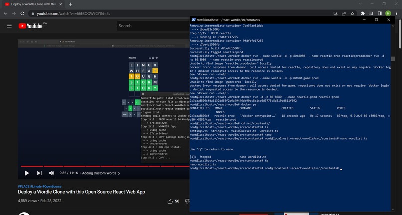Click the terminal cursor at last prompt
The image size is (402, 215).
(341, 169)
